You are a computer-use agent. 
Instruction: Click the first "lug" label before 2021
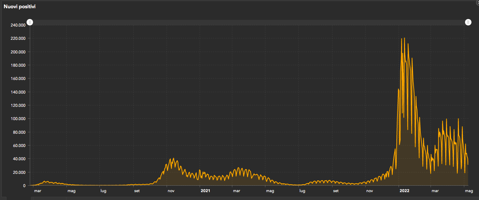(x=103, y=191)
